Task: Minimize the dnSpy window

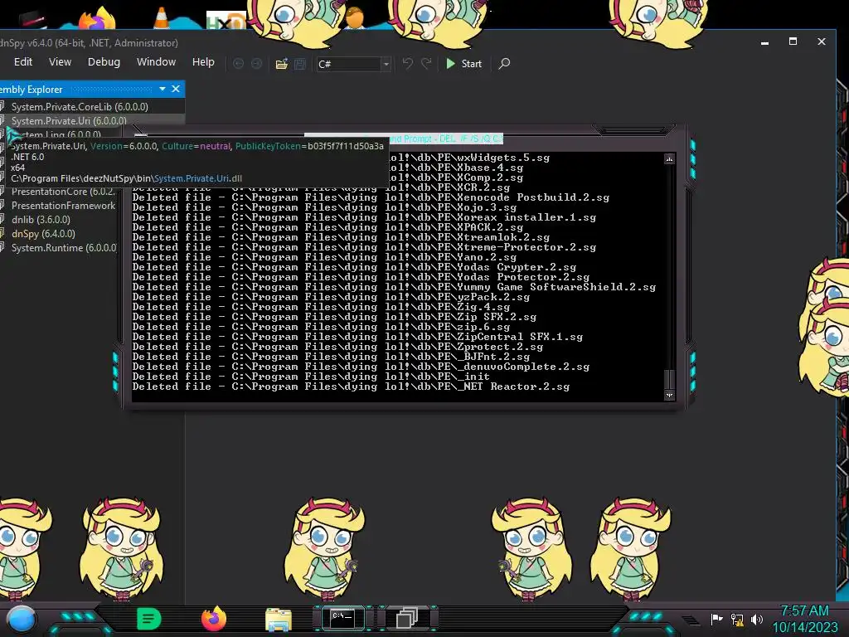Action: (x=764, y=41)
